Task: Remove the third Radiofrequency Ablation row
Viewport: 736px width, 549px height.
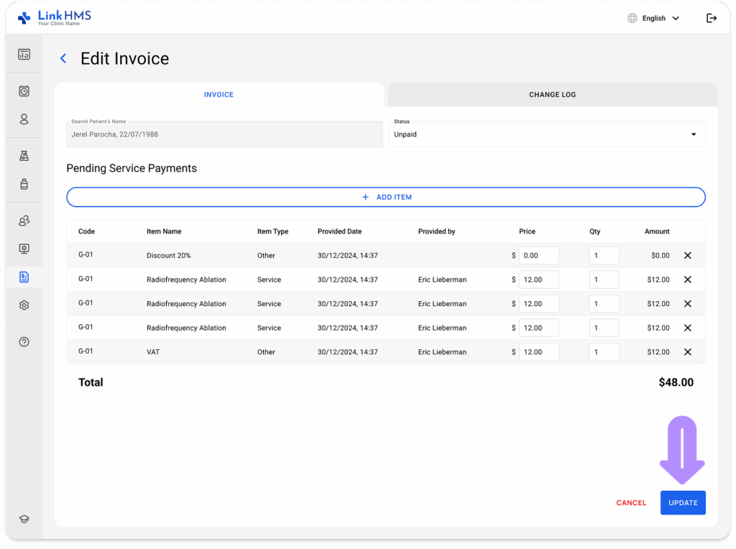Action: click(688, 328)
